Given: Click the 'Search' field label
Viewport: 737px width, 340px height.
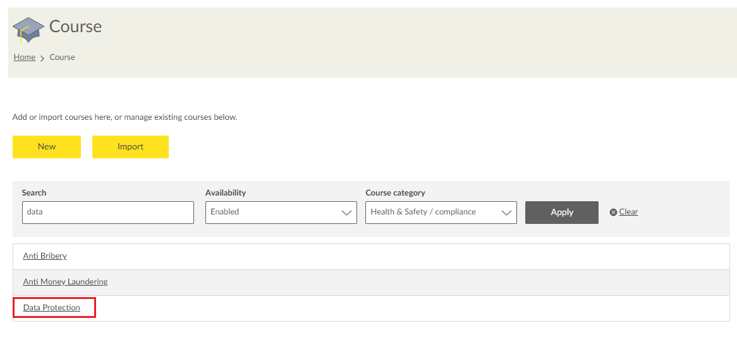Looking at the screenshot, I should (x=34, y=193).
